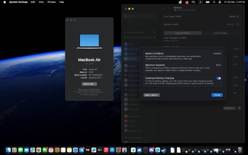Image resolution: width=248 pixels, height=155 pixels.
Task: Open the App Store in the Dock
Action: 112,150
